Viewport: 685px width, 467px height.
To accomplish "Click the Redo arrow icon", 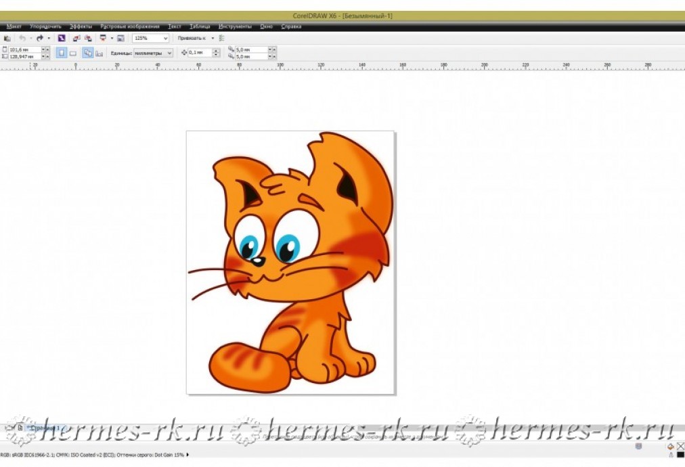I will click(x=40, y=39).
